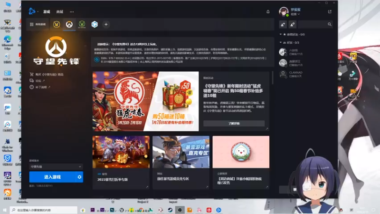Open the 2022 Blizzard sale card
The height and width of the screenshot is (214, 380).
(121, 162)
